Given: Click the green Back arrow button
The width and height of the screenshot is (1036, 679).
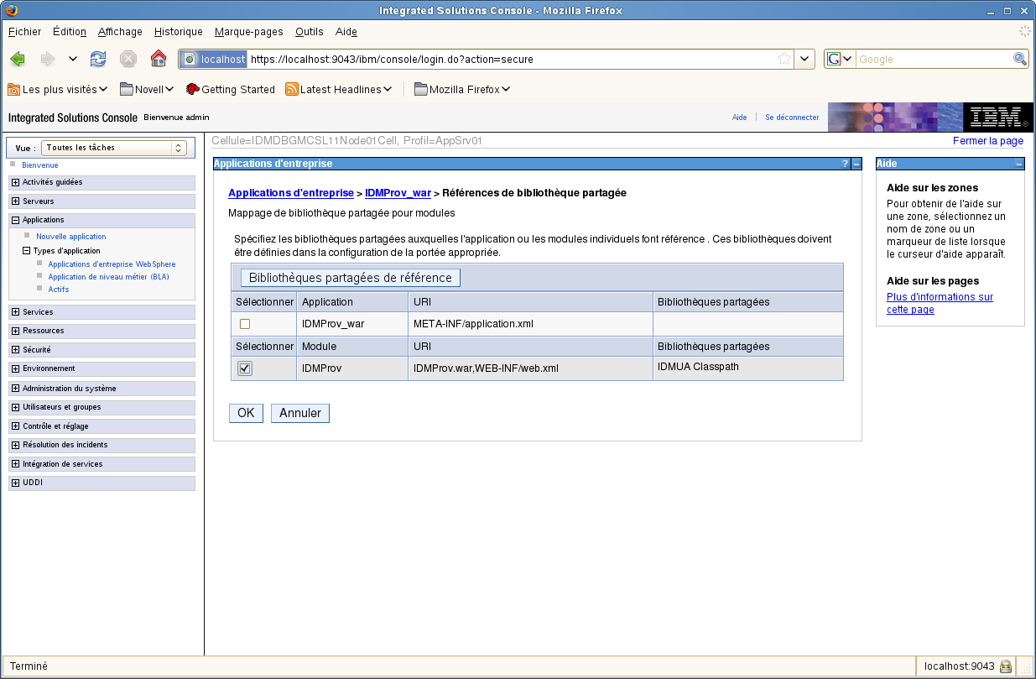Looking at the screenshot, I should coord(18,59).
